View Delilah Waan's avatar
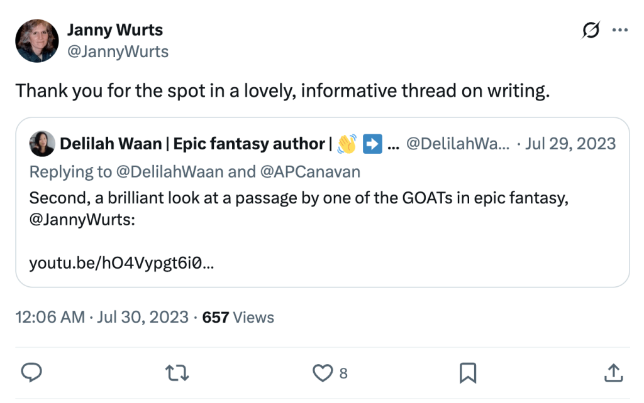The height and width of the screenshot is (403, 644). [42, 144]
